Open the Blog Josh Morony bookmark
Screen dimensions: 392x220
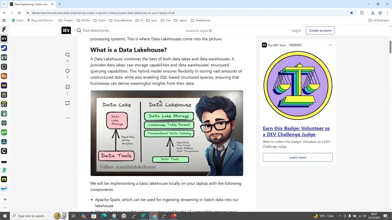(40, 20)
